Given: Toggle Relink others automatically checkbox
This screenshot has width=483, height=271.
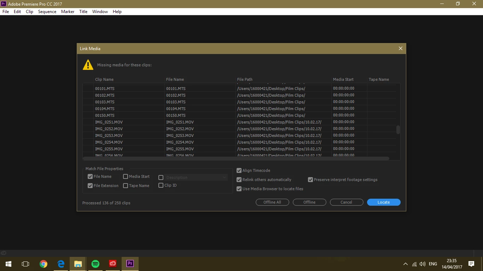Looking at the screenshot, I should 239,180.
